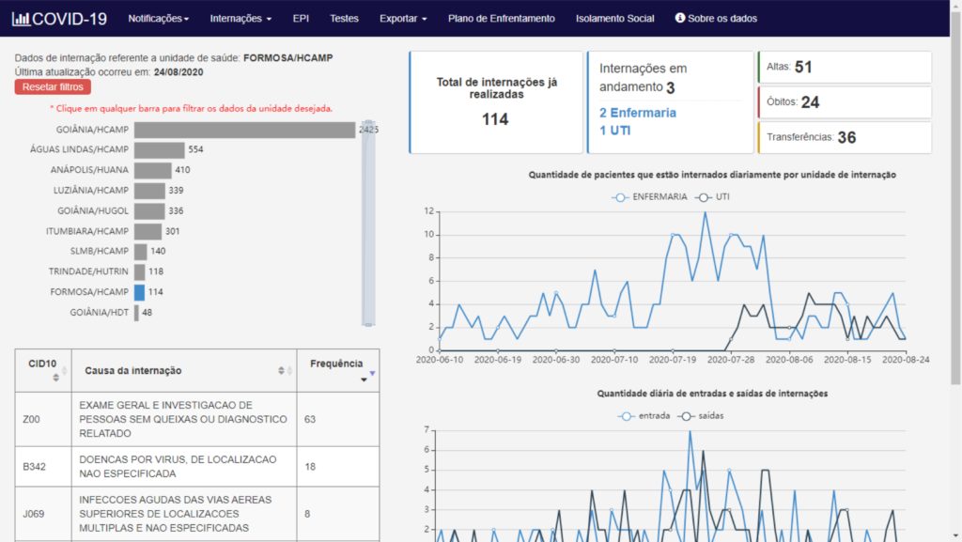Filter by TRINDADE/HUTRIN bar
This screenshot has height=542, width=962.
click(x=140, y=271)
